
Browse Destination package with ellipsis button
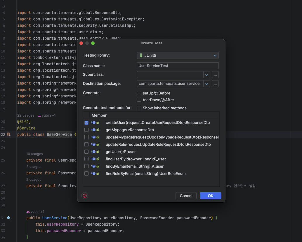tap(215, 84)
